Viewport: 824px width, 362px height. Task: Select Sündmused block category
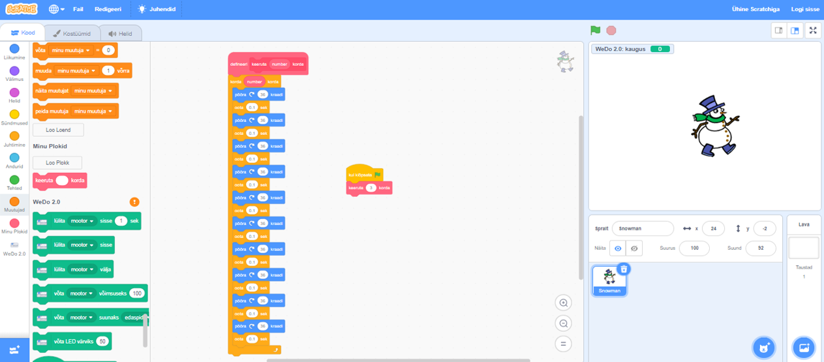(x=14, y=118)
